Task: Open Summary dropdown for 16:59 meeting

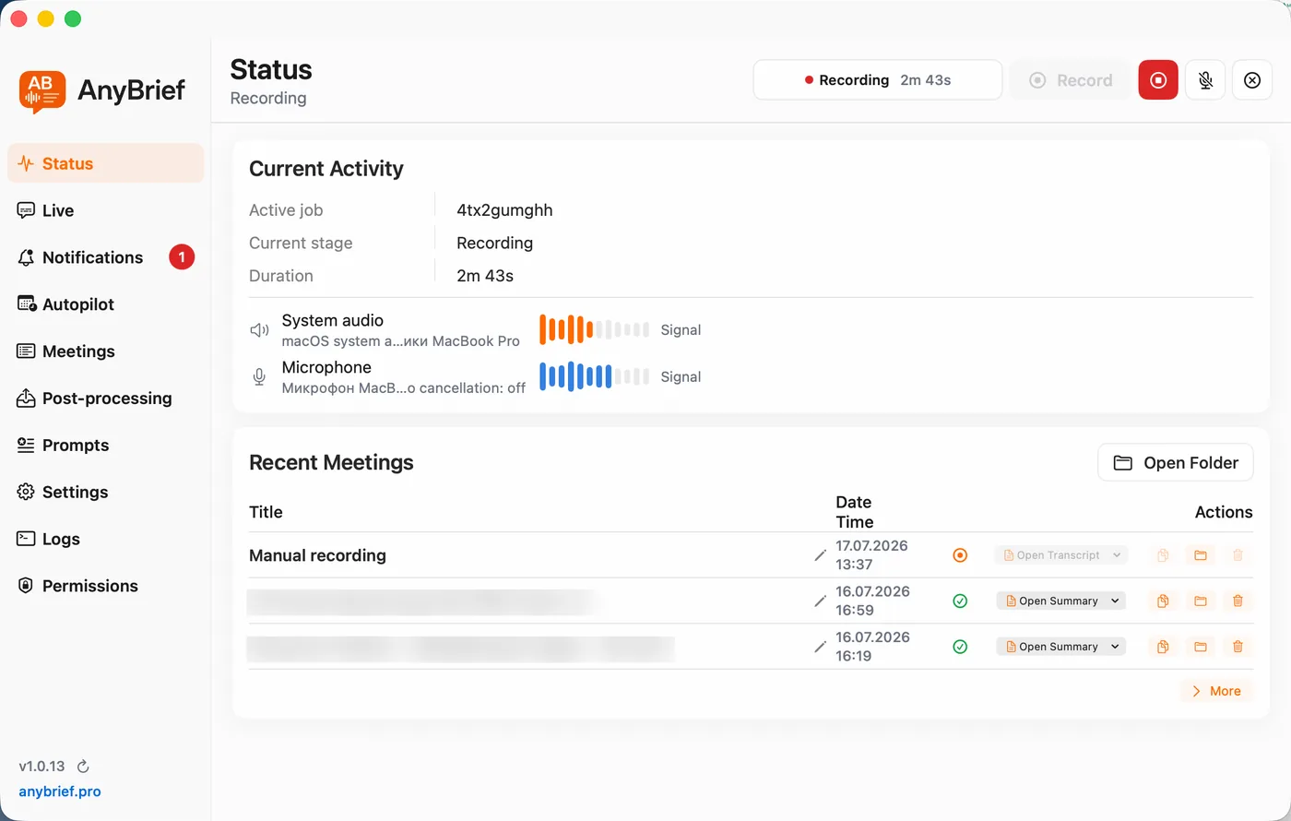Action: coord(1061,601)
